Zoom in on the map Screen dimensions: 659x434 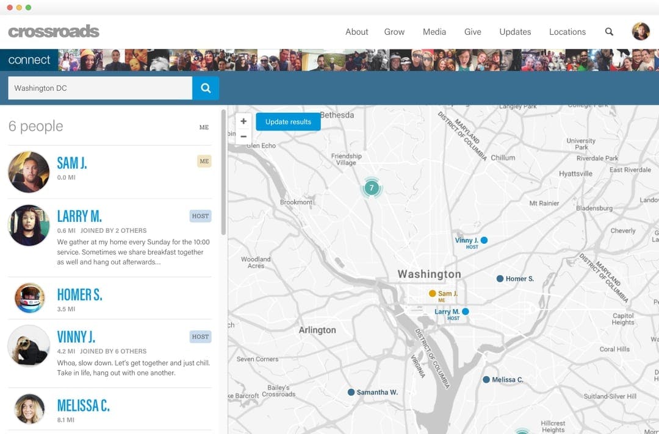(243, 121)
